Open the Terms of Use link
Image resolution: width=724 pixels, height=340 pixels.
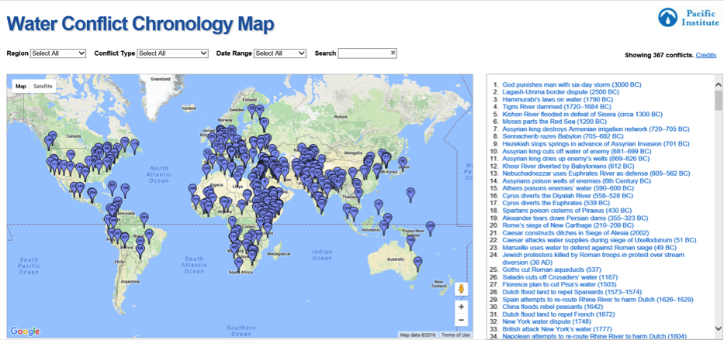[x=456, y=335]
